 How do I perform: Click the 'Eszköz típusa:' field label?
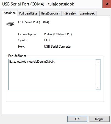click(x=28, y=34)
